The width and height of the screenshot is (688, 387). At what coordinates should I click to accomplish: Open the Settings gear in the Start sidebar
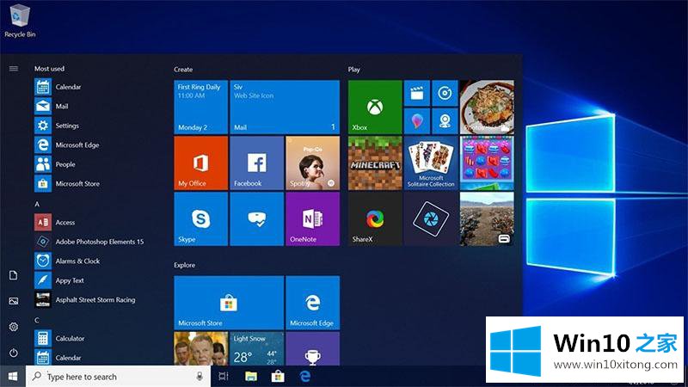click(14, 327)
